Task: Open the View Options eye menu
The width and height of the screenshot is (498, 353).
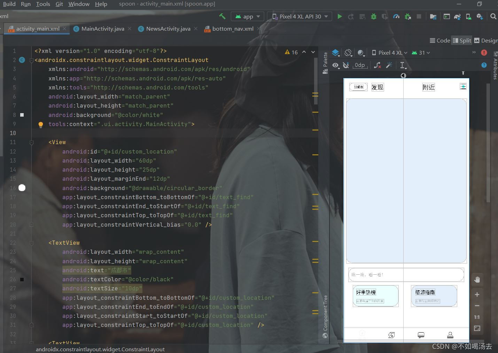Action: click(336, 65)
